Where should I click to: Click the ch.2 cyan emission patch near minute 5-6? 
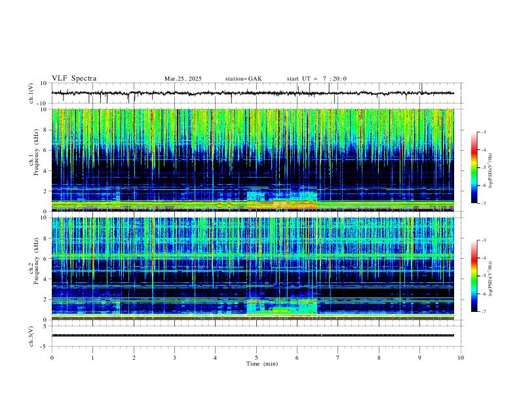tap(282, 307)
